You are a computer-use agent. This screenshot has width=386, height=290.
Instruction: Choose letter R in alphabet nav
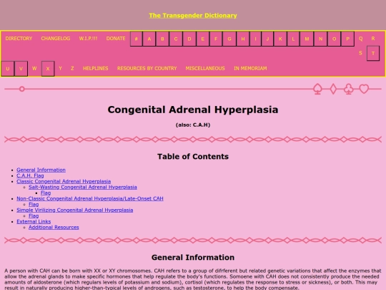tap(373, 39)
